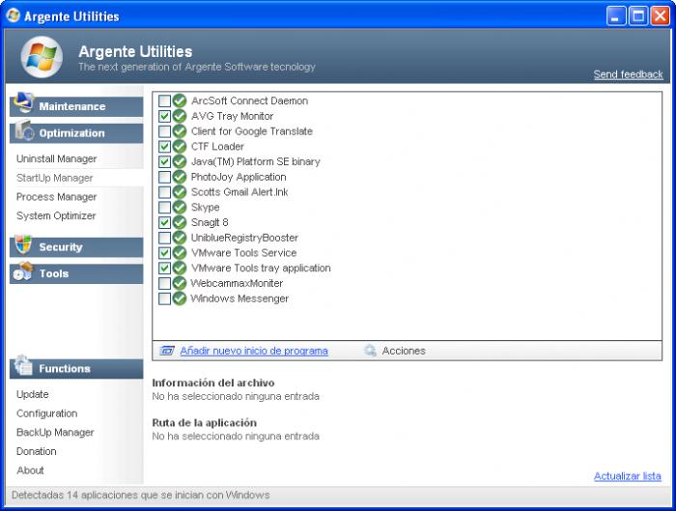Open the Update function
This screenshot has width=676, height=511.
32,394
